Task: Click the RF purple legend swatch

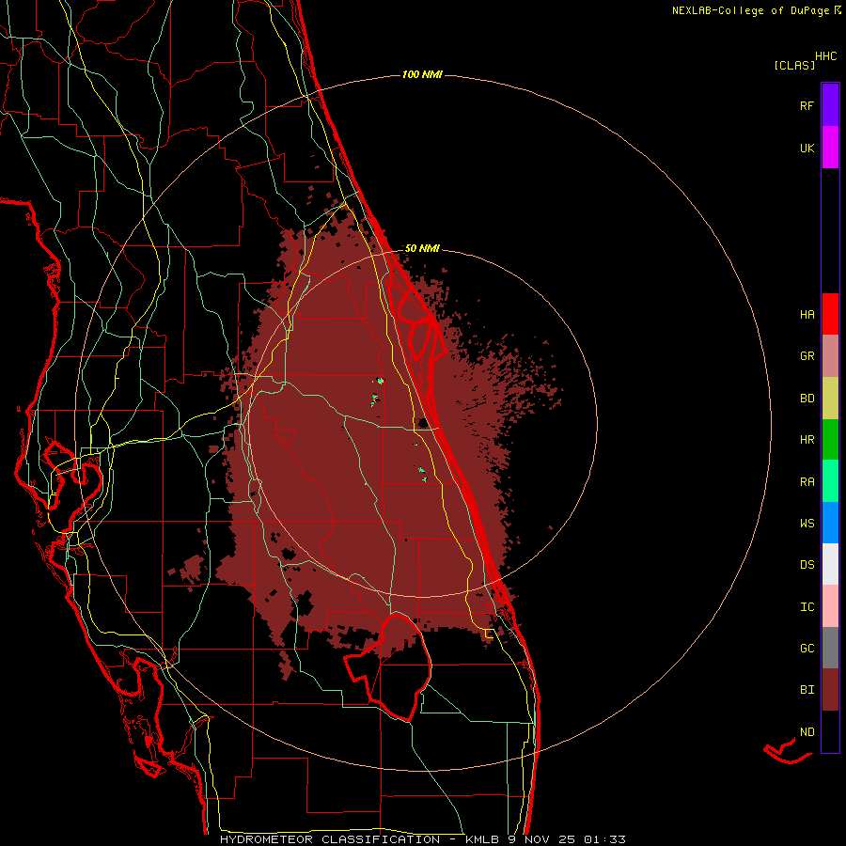Action: coord(830,105)
